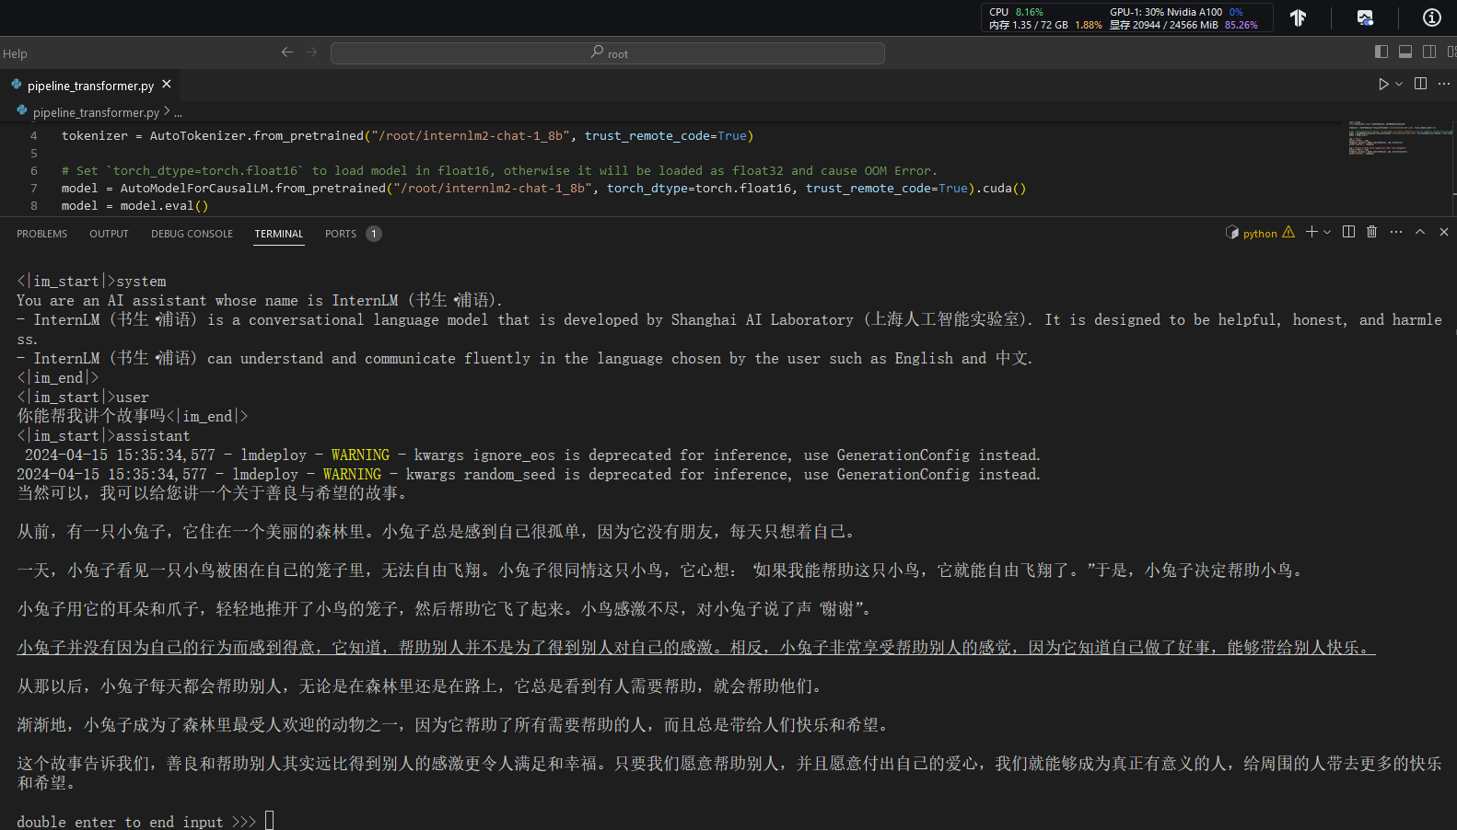
Task: Create a new terminal with plus icon
Action: click(1311, 232)
